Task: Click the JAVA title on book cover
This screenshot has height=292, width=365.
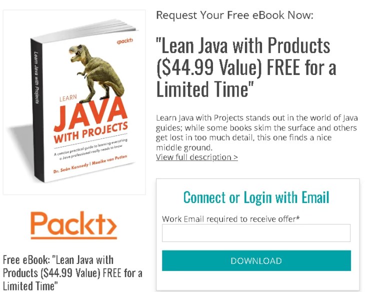Action: (x=90, y=114)
